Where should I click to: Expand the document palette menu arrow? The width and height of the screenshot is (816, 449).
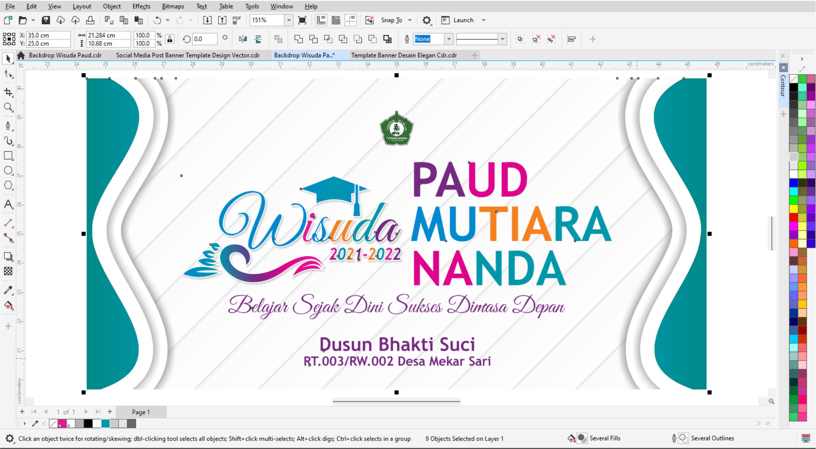(25, 423)
